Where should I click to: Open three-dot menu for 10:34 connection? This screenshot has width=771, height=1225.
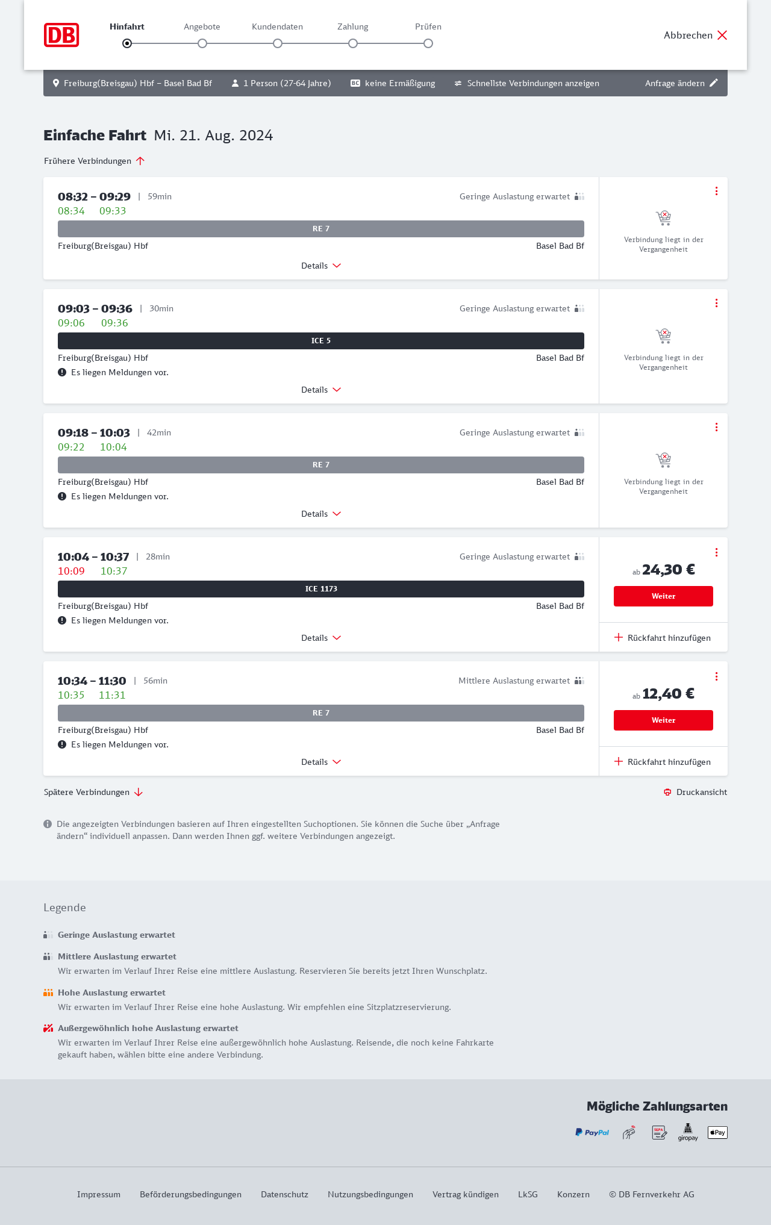[x=716, y=676]
